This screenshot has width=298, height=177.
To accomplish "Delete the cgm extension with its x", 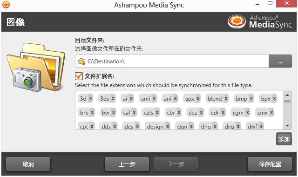I will (x=247, y=113).
